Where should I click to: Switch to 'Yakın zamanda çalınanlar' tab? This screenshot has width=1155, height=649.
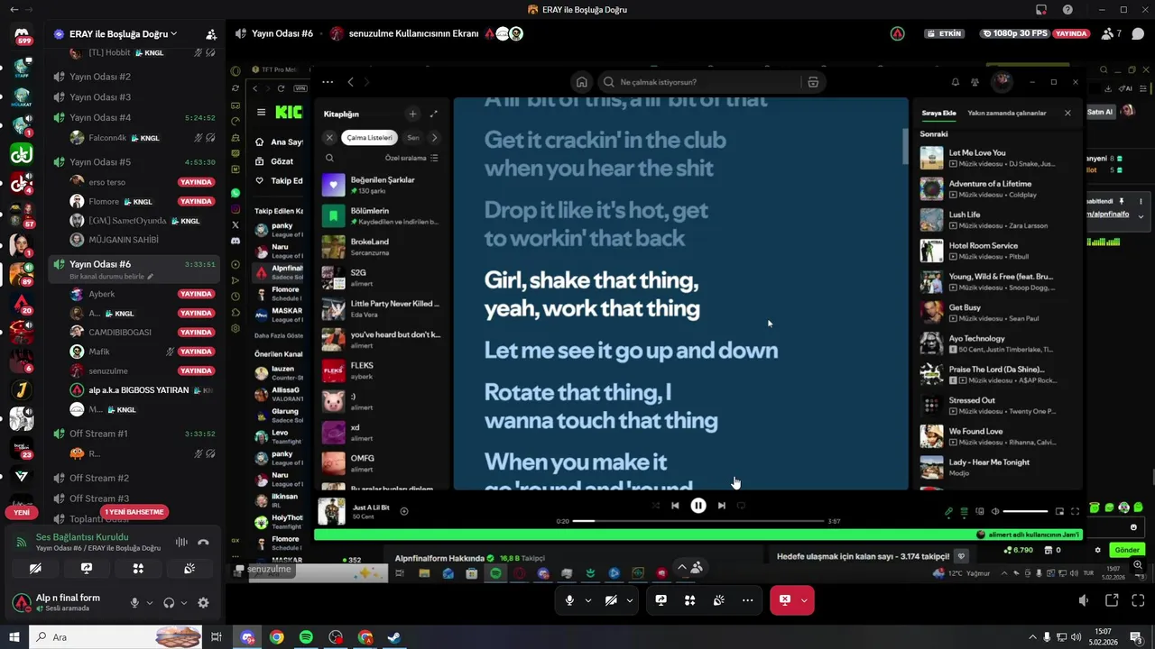tap(1007, 114)
